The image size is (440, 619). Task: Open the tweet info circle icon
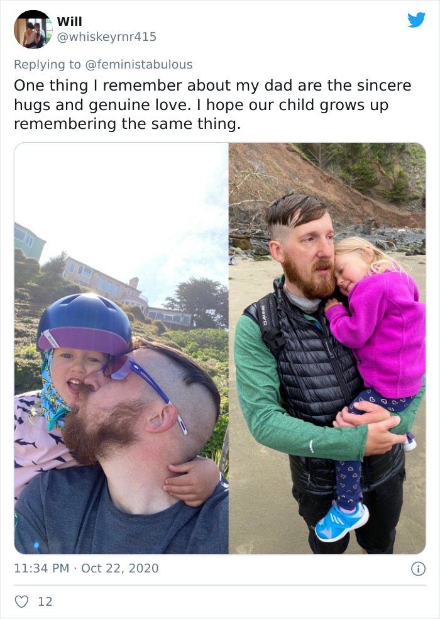coord(418,569)
